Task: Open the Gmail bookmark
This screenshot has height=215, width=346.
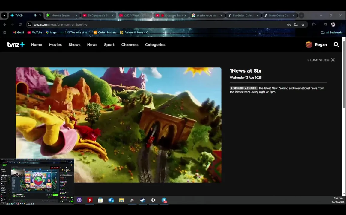Action: [18, 33]
